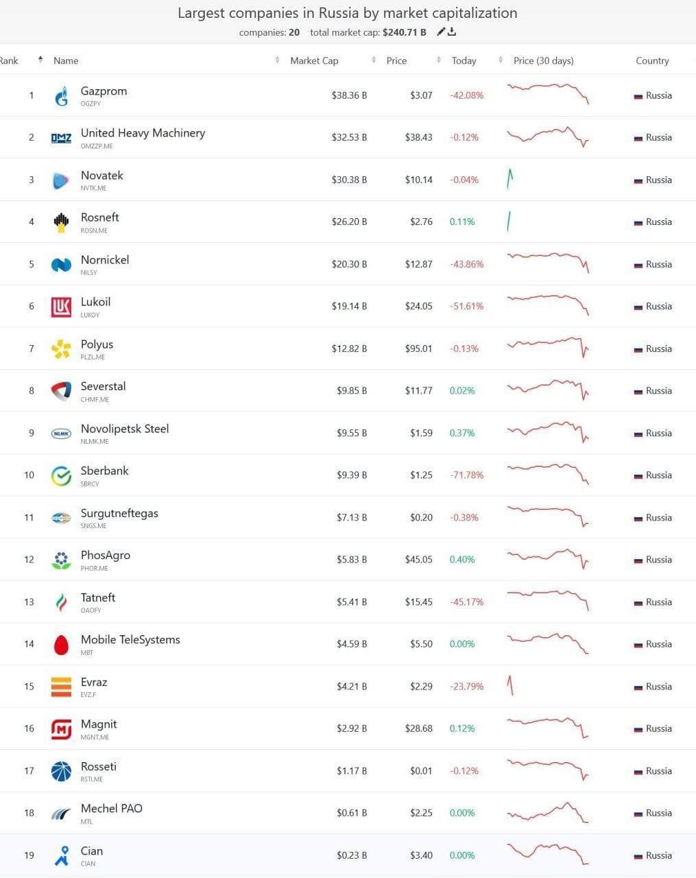
Task: Click the Mobile TeleSystems red egg logo
Action: (62, 645)
